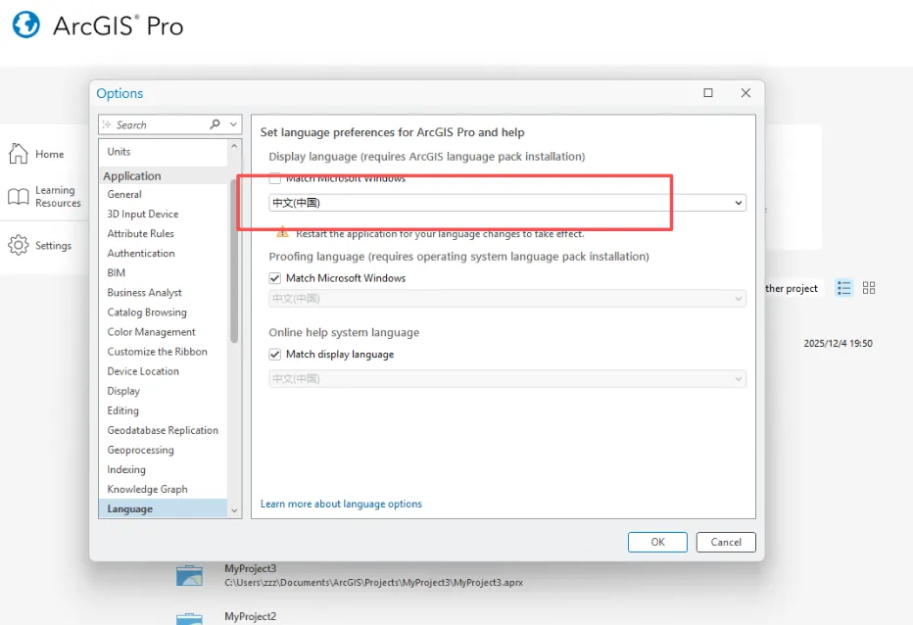Click the search magnifier in Options
Image resolution: width=913 pixels, height=625 pixels.
tap(215, 124)
